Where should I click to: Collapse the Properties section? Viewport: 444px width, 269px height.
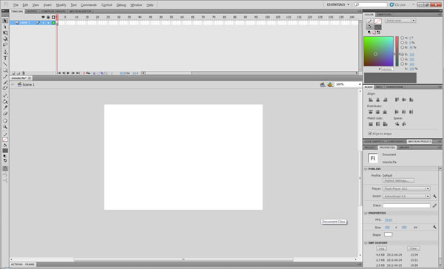pyautogui.click(x=366, y=213)
